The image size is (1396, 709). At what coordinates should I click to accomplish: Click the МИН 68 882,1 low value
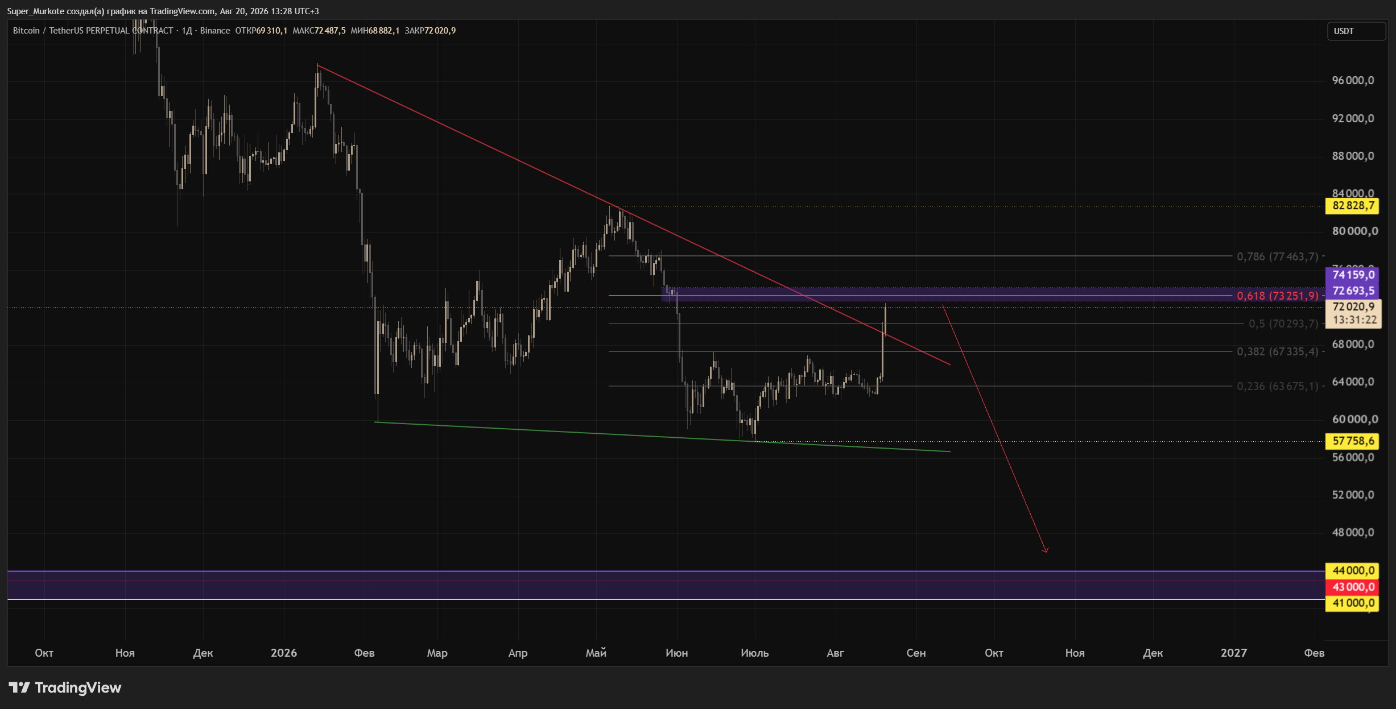(375, 31)
